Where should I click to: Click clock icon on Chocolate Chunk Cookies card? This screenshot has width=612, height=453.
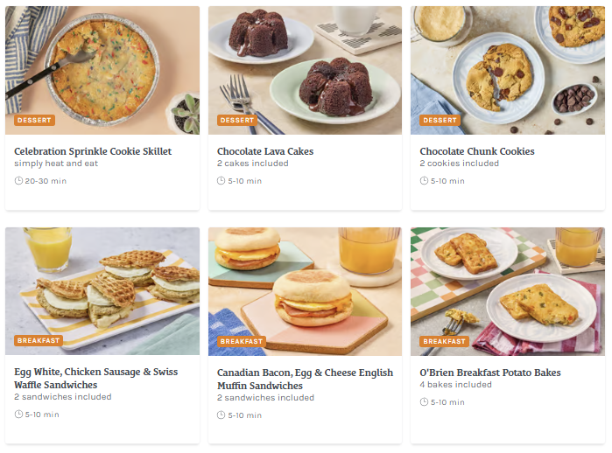(x=425, y=181)
